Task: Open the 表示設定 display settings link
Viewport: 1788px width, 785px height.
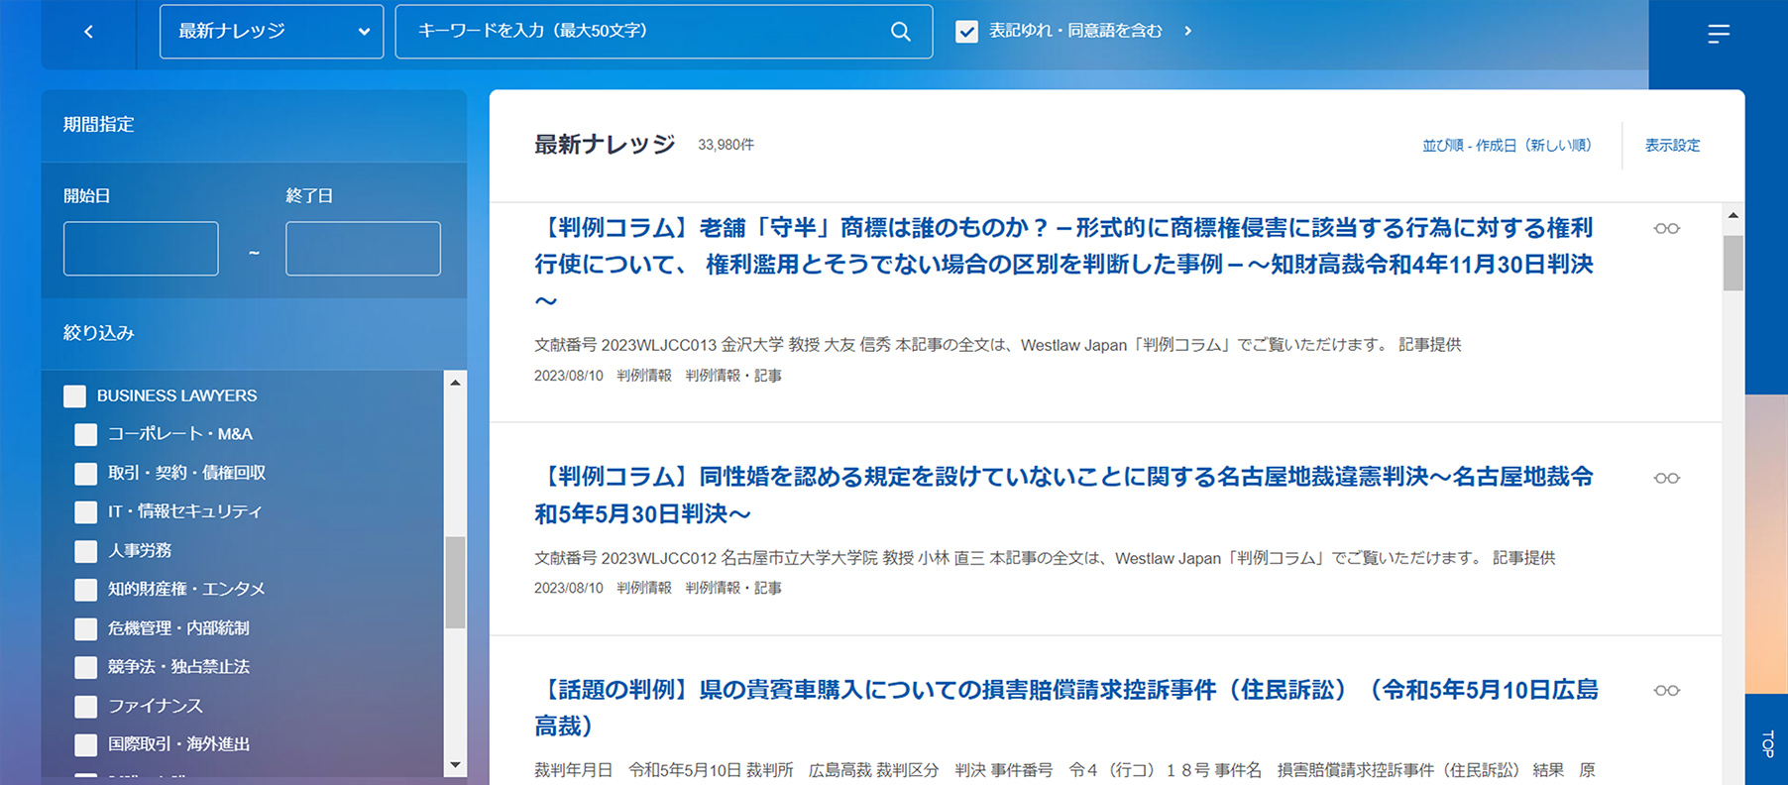Action: point(1672,146)
